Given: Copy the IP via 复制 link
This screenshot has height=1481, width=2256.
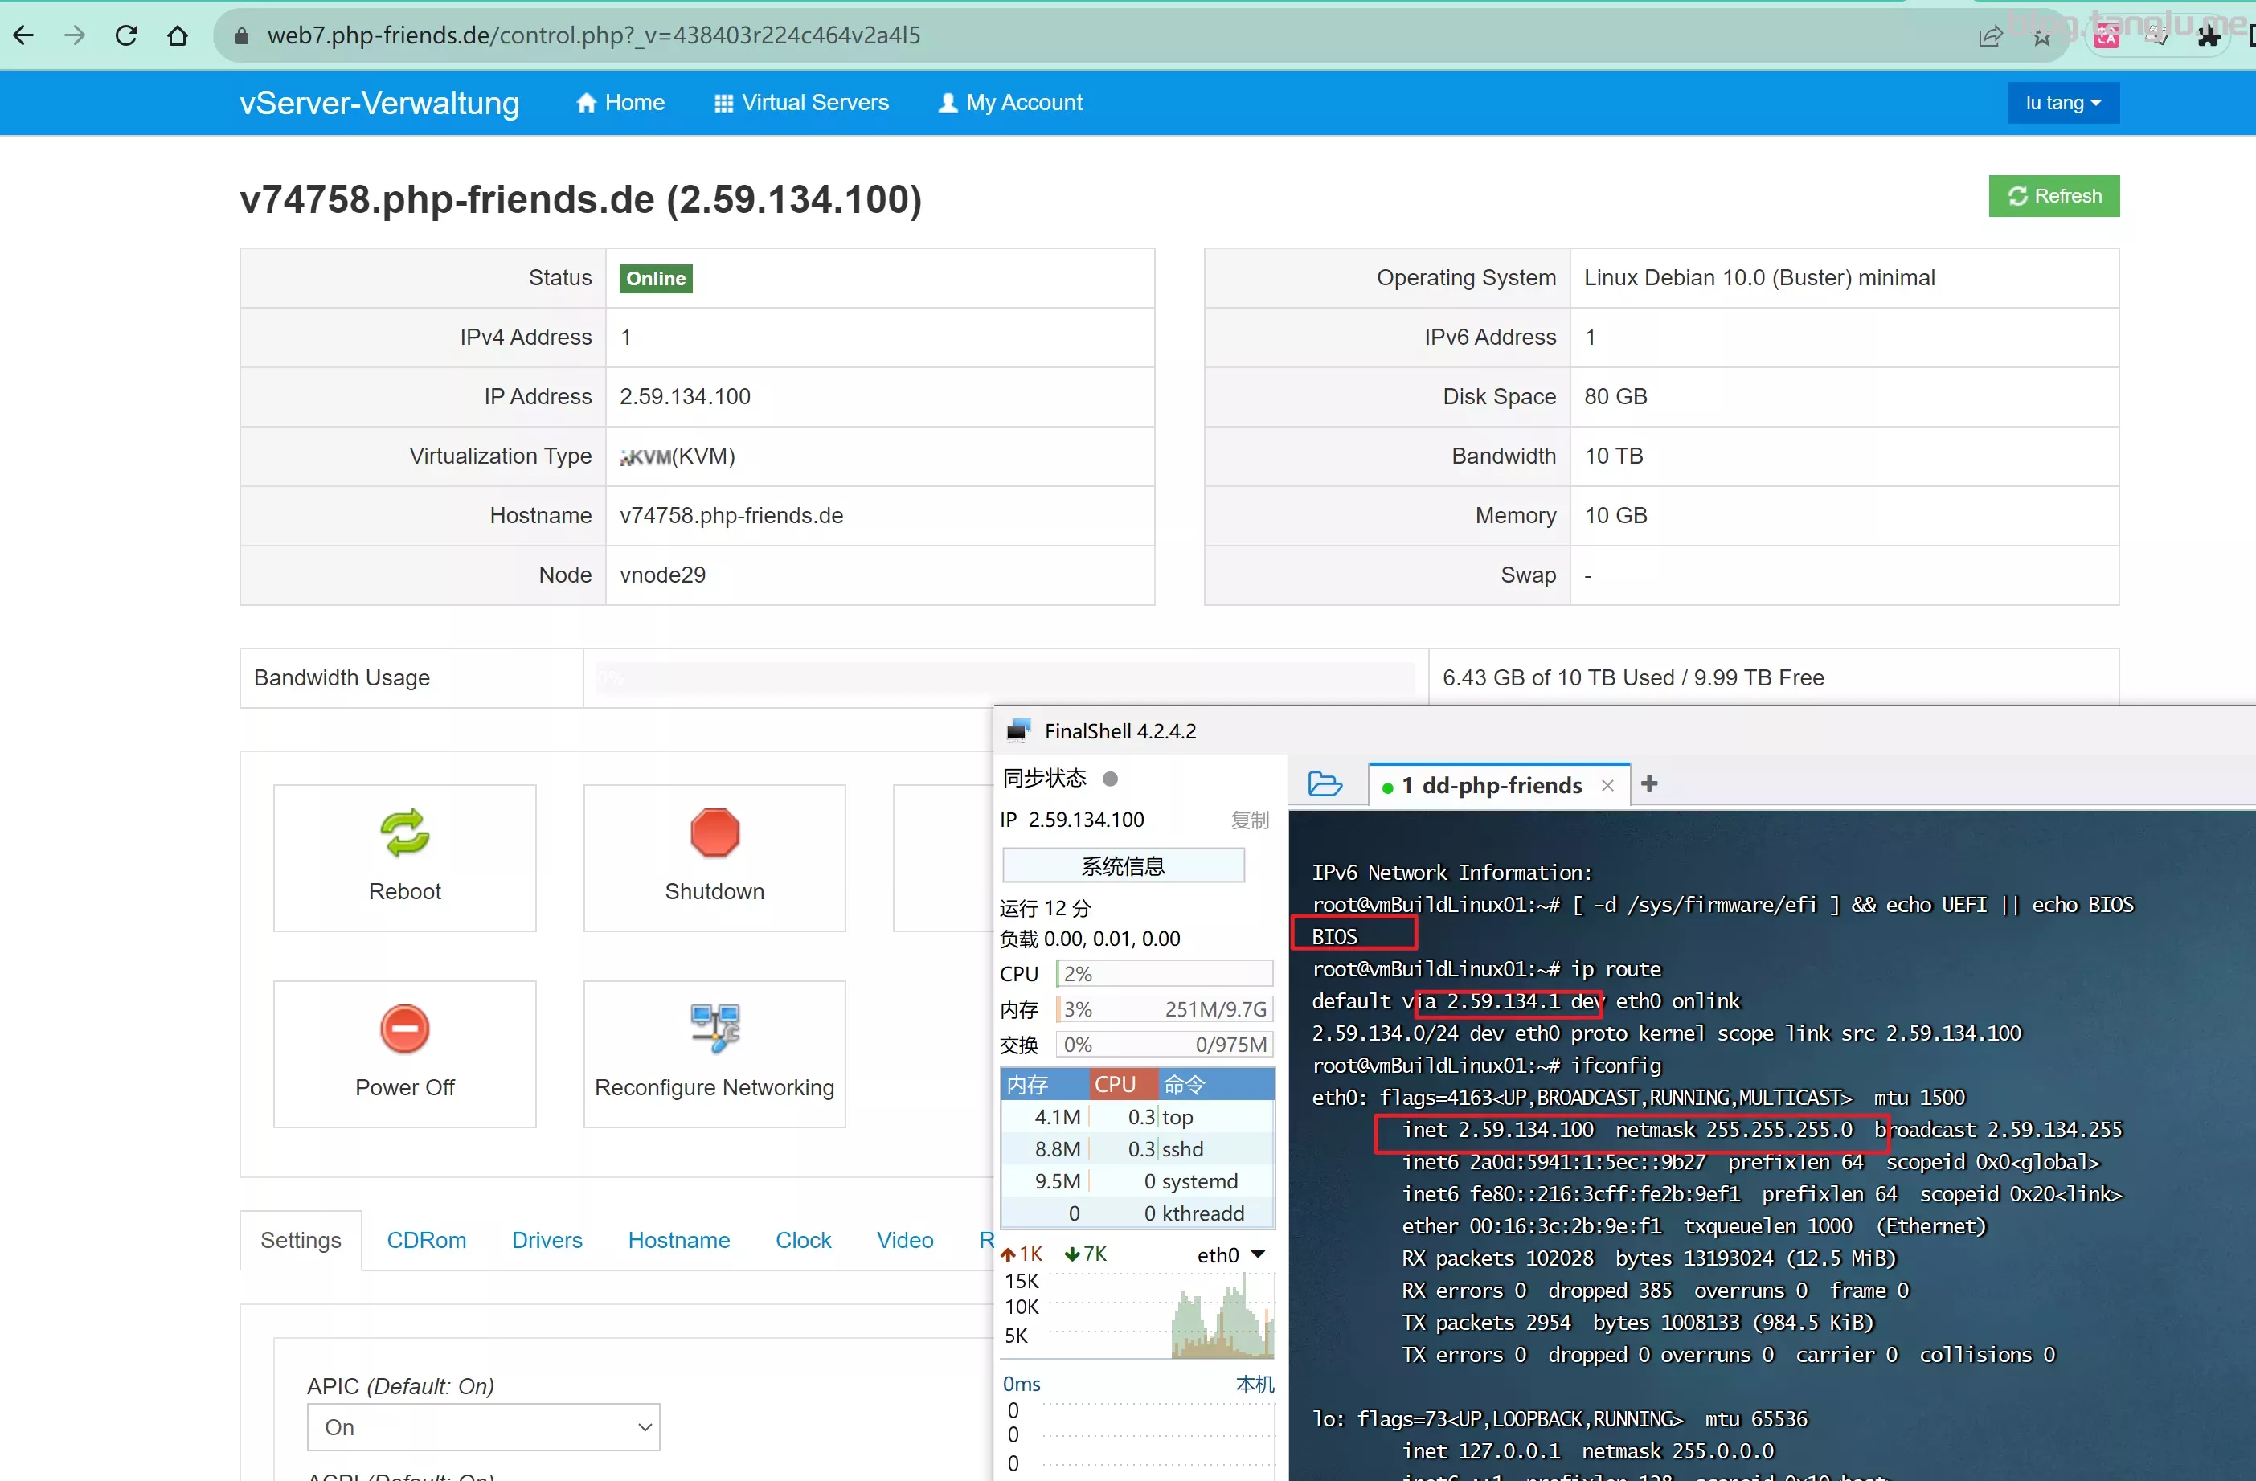Looking at the screenshot, I should tap(1249, 820).
